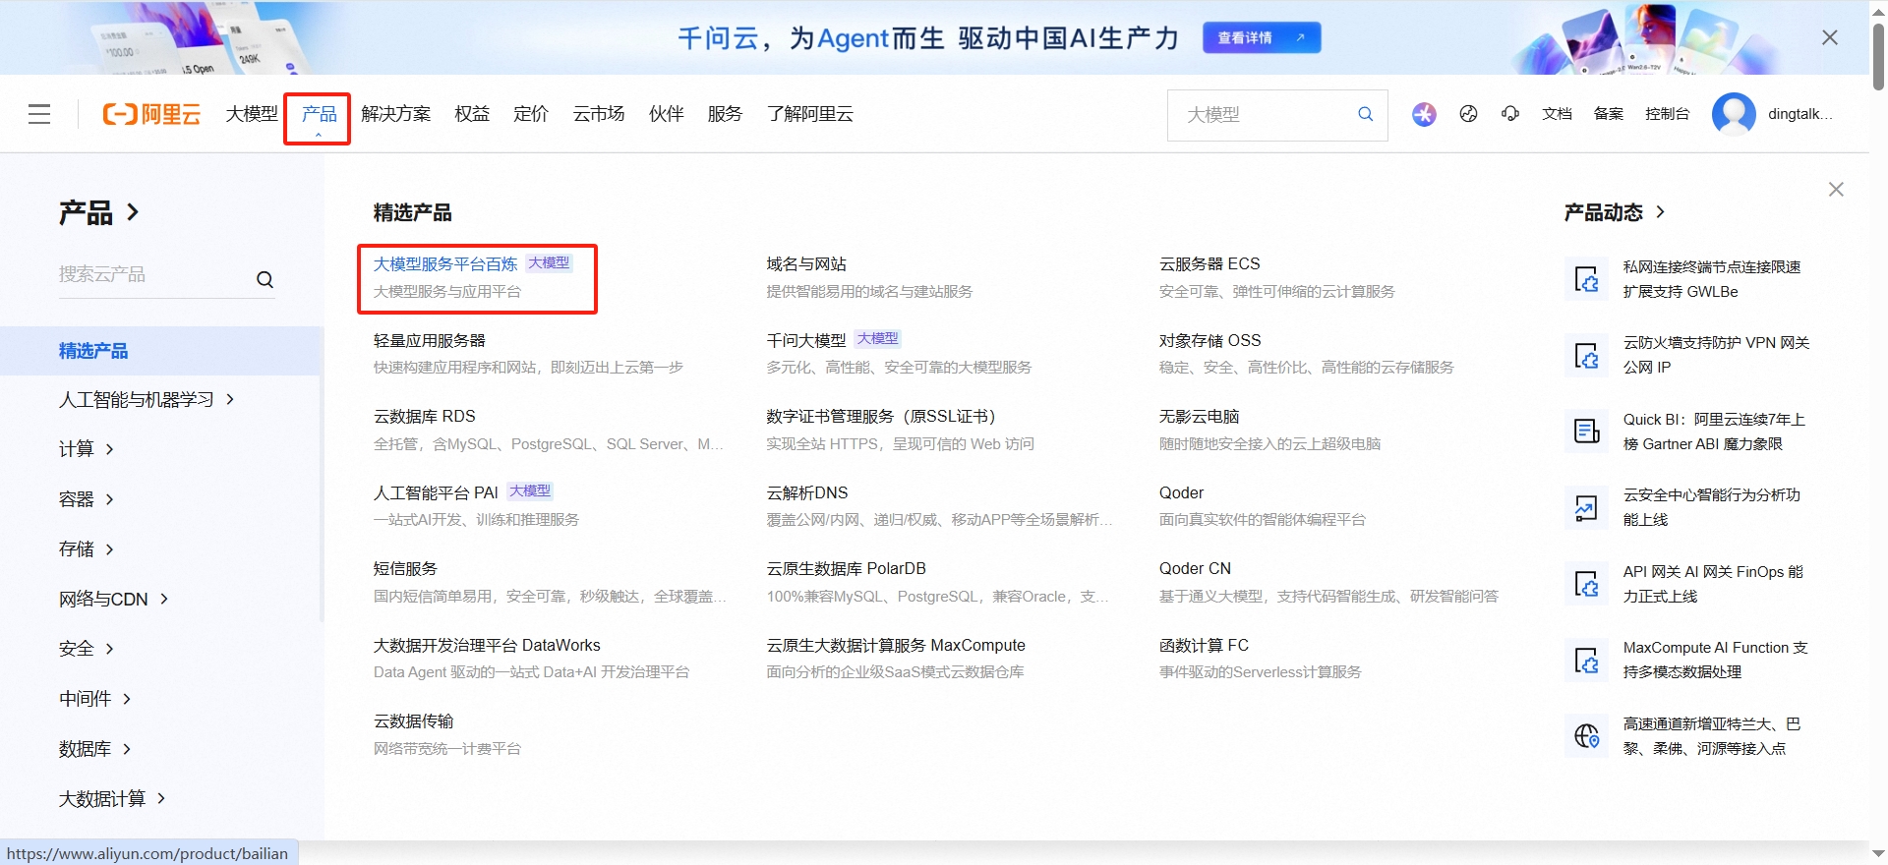This screenshot has width=1888, height=865.
Task: Click the 文档 header link
Action: coord(1557,114)
